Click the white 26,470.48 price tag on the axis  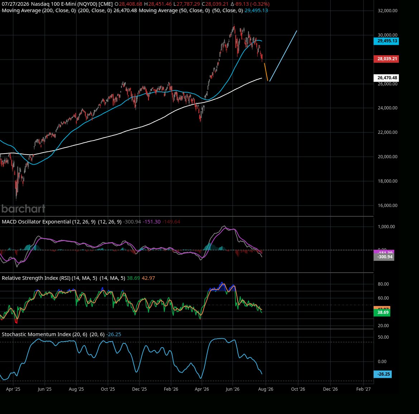386,78
